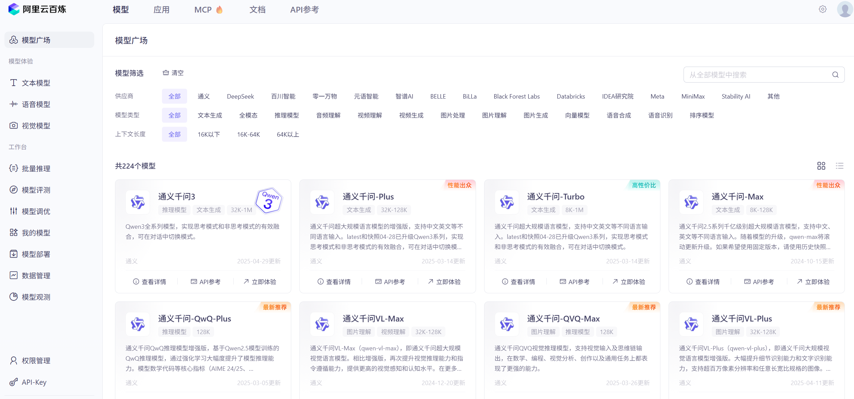Select 模型广场 in the sidebar
The height and width of the screenshot is (399, 854).
(x=49, y=40)
